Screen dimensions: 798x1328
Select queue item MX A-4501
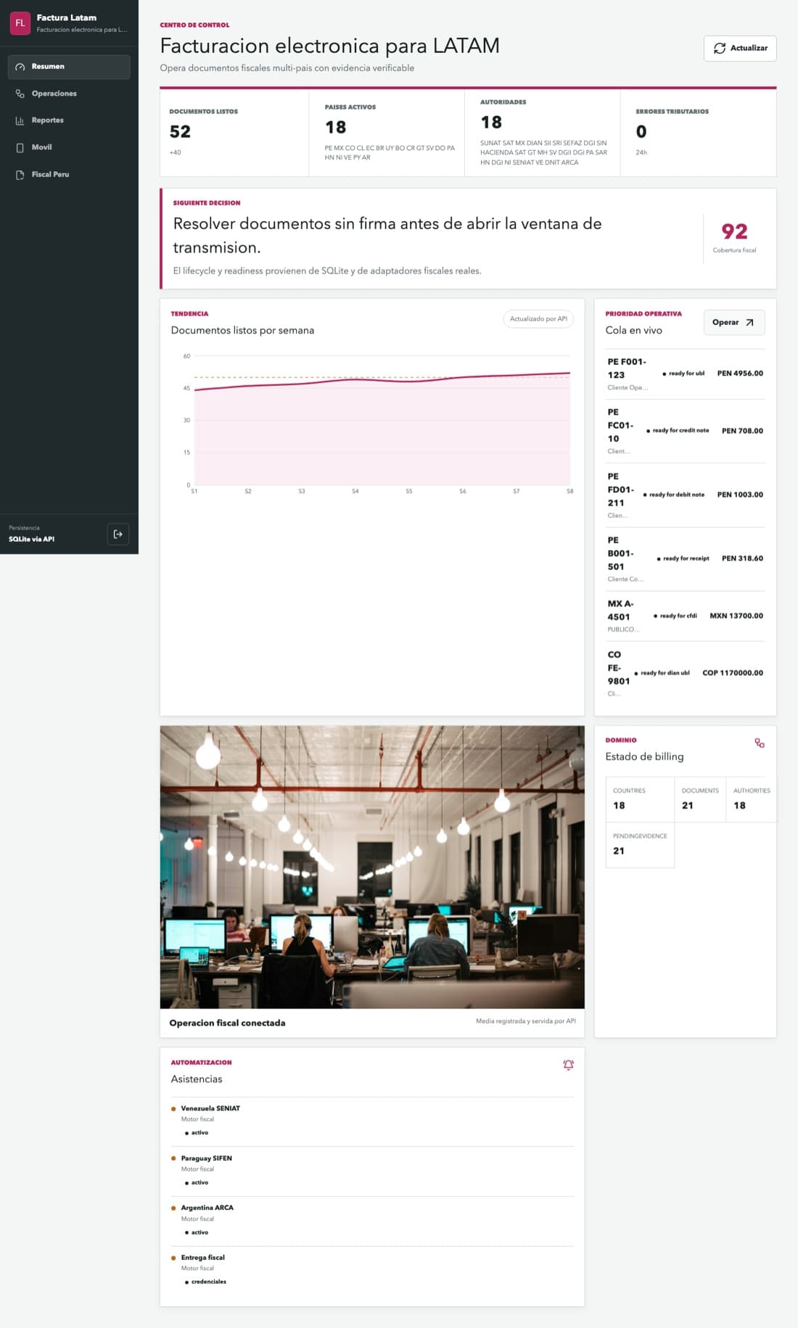click(686, 616)
